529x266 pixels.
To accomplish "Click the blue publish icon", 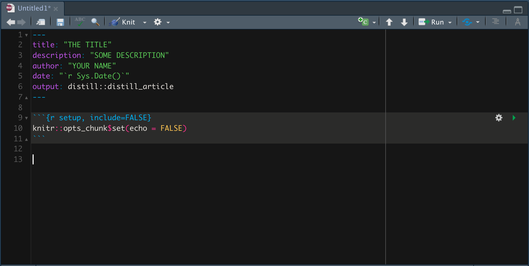I will [467, 22].
